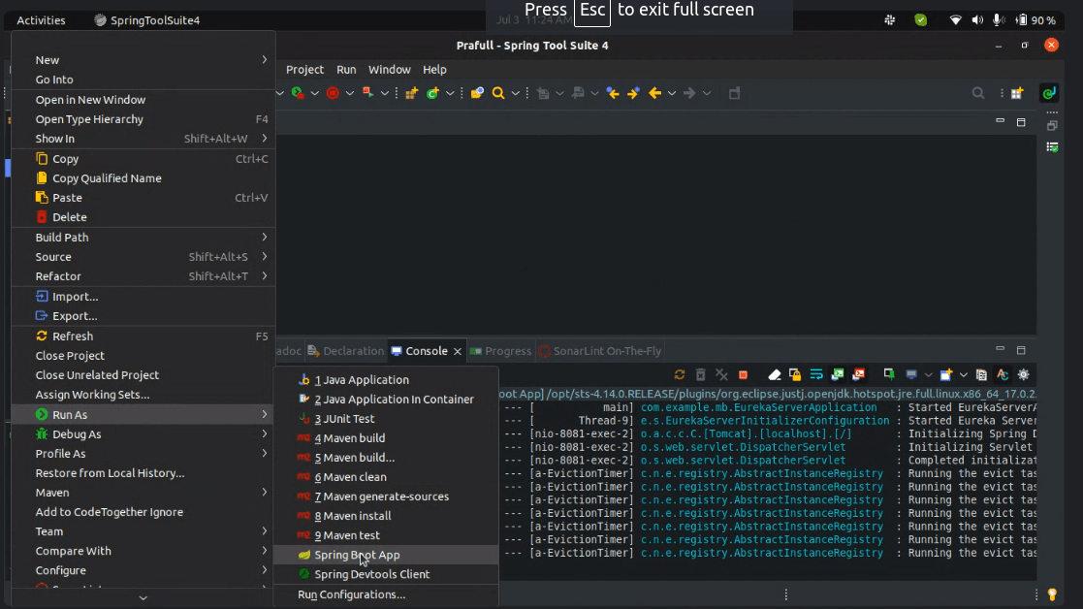Image resolution: width=1083 pixels, height=609 pixels.
Task: Click the system volume icon in top bar
Action: click(x=976, y=19)
